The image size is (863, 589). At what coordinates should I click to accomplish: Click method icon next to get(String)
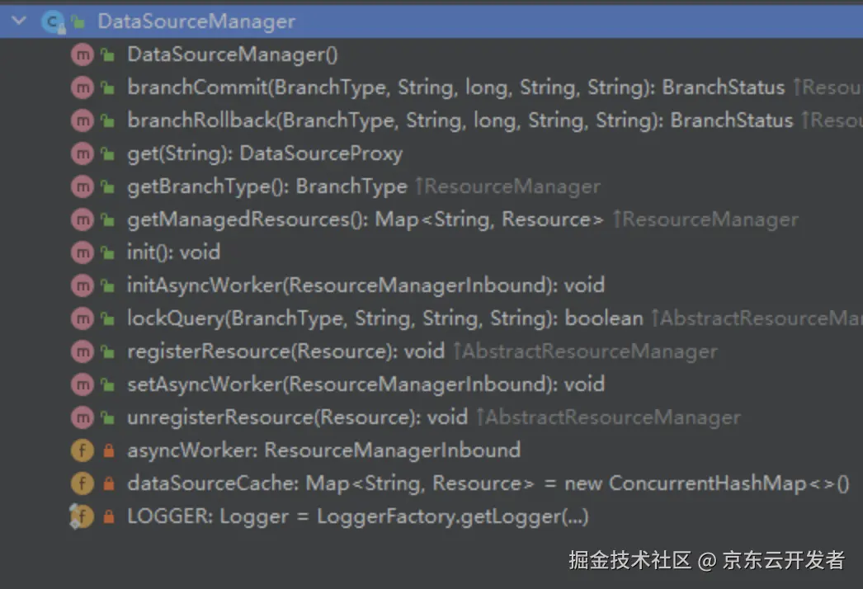point(83,153)
